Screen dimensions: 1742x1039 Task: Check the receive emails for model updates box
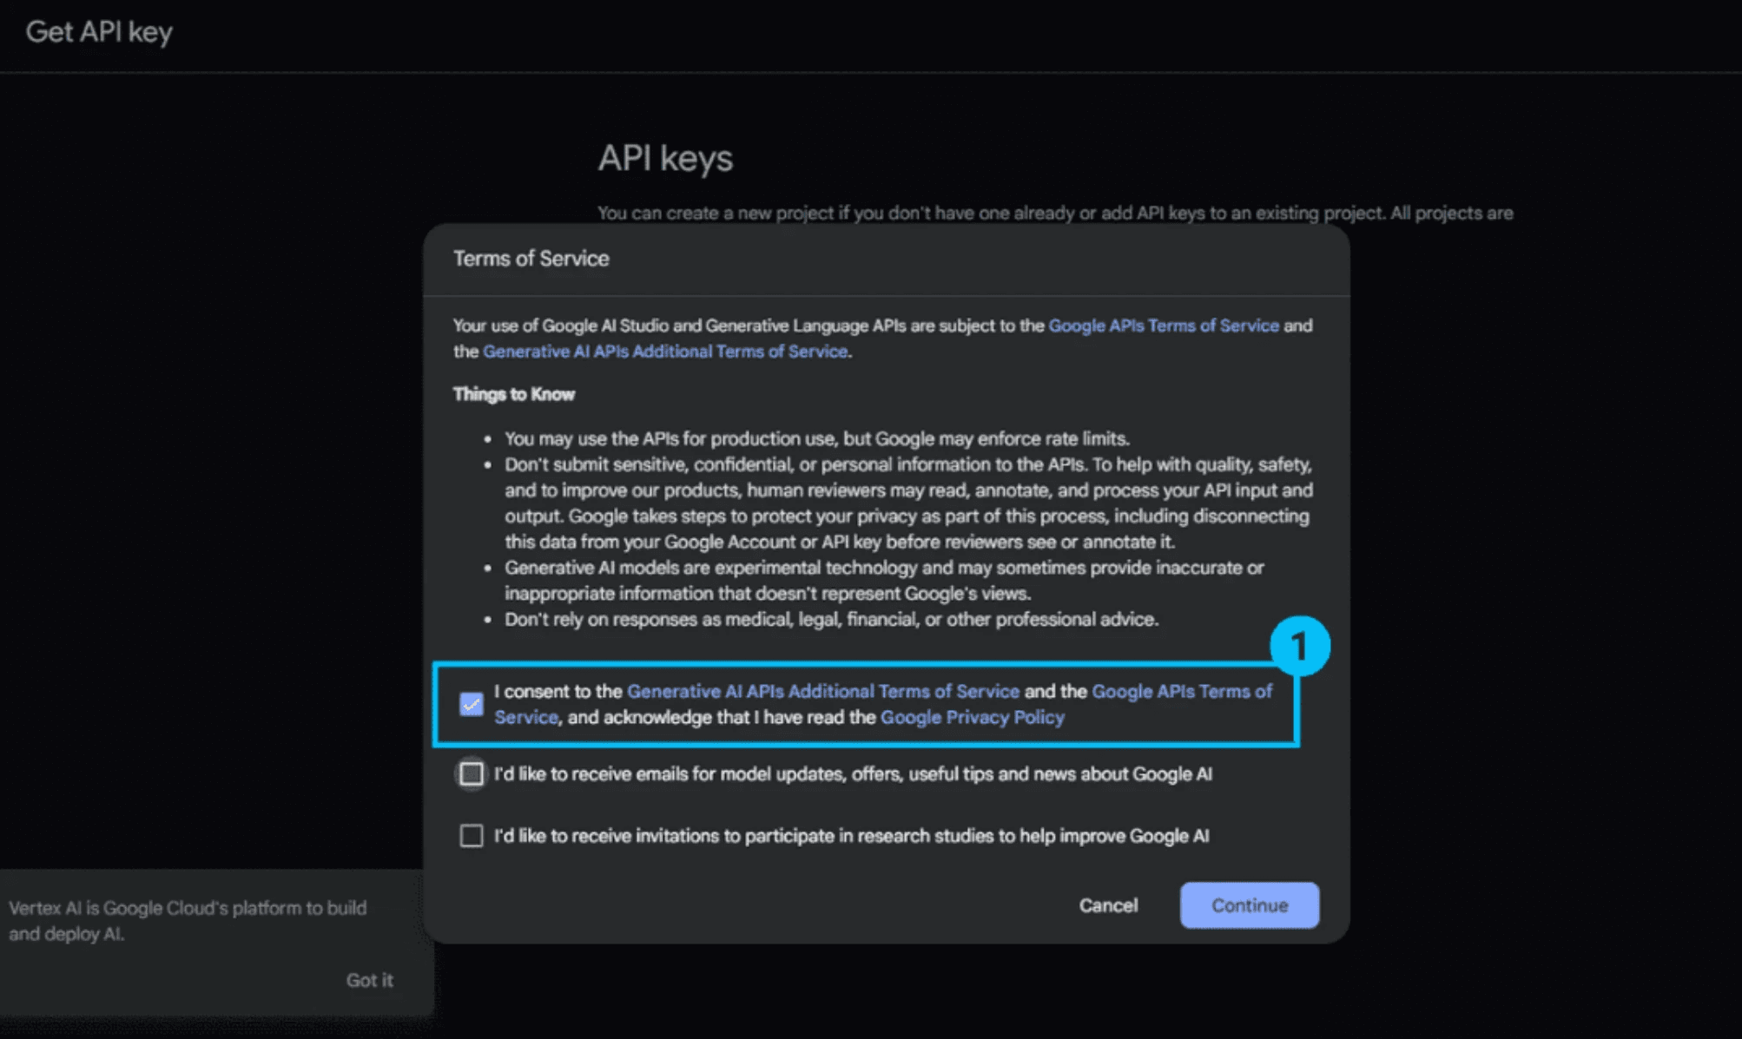[x=471, y=773]
